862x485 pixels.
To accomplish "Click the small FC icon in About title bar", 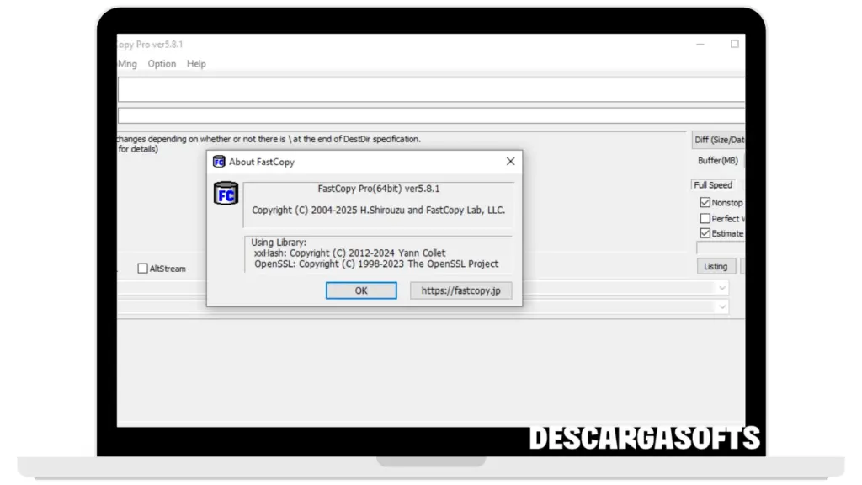I will 219,162.
